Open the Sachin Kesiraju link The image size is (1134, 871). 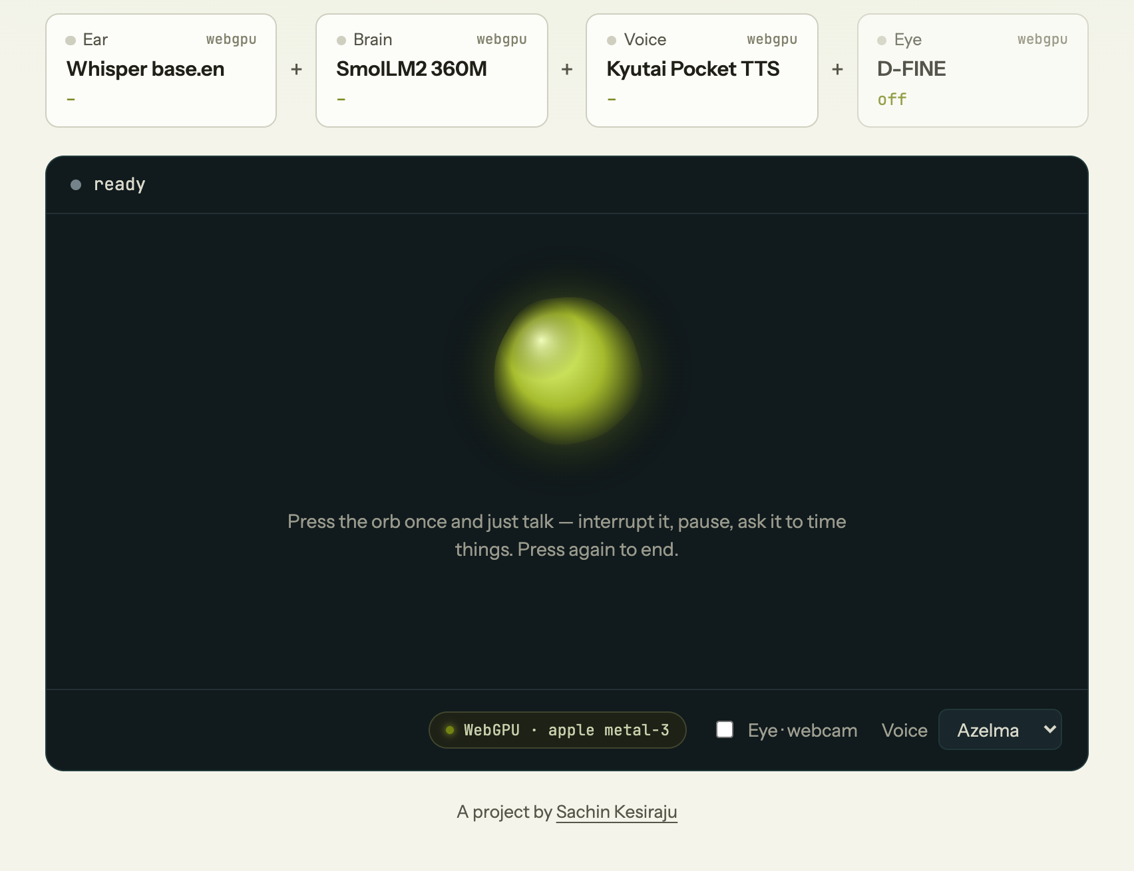pyautogui.click(x=616, y=812)
